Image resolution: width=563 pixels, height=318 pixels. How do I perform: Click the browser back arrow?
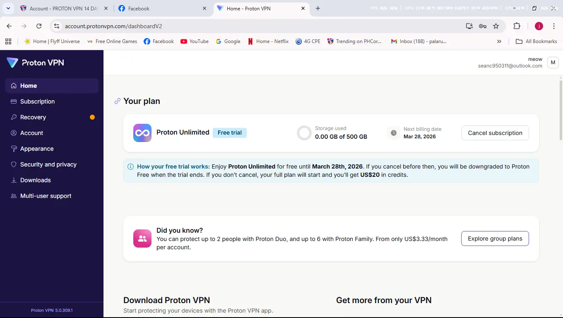click(x=9, y=26)
